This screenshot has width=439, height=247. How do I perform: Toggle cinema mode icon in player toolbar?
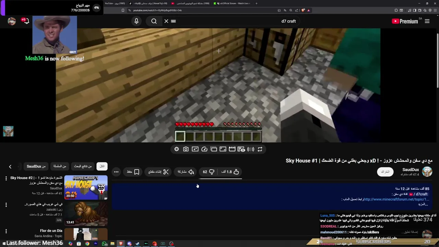214,149
